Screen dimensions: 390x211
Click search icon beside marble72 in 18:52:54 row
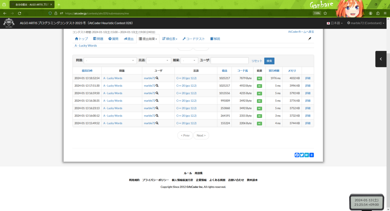157,78
